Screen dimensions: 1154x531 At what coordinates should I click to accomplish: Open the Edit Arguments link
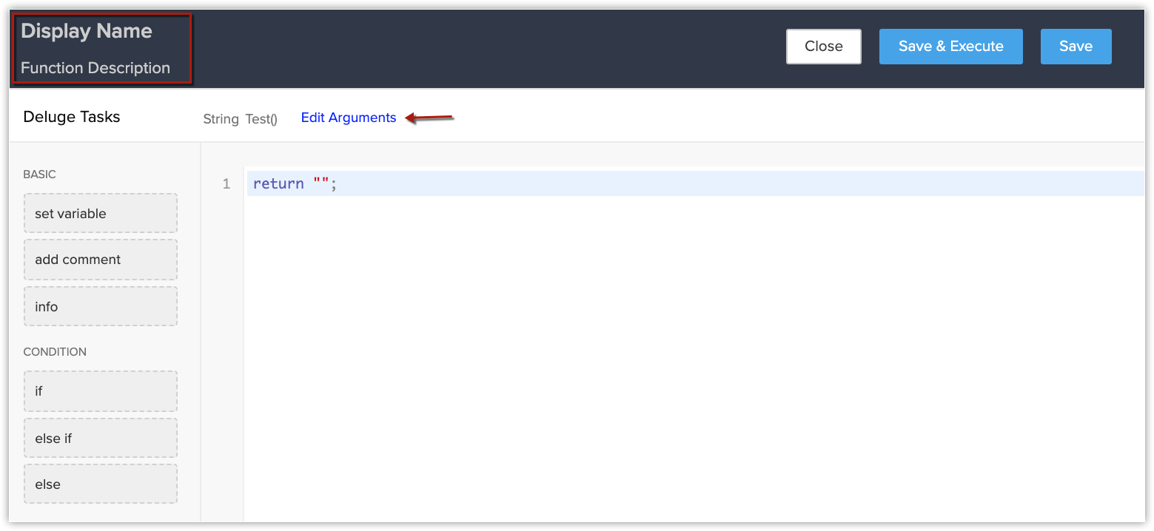pyautogui.click(x=349, y=118)
